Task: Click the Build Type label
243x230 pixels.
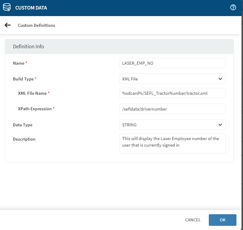Action: tap(23, 79)
